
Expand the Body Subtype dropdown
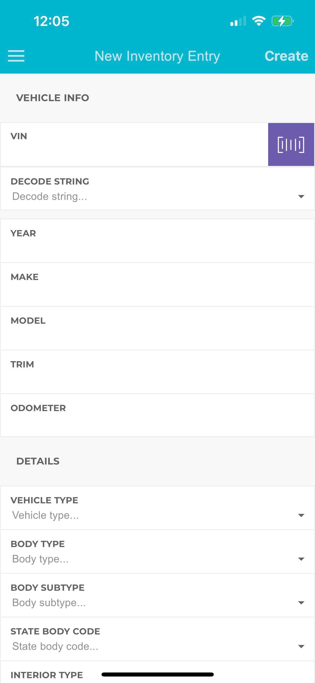[x=157, y=602]
